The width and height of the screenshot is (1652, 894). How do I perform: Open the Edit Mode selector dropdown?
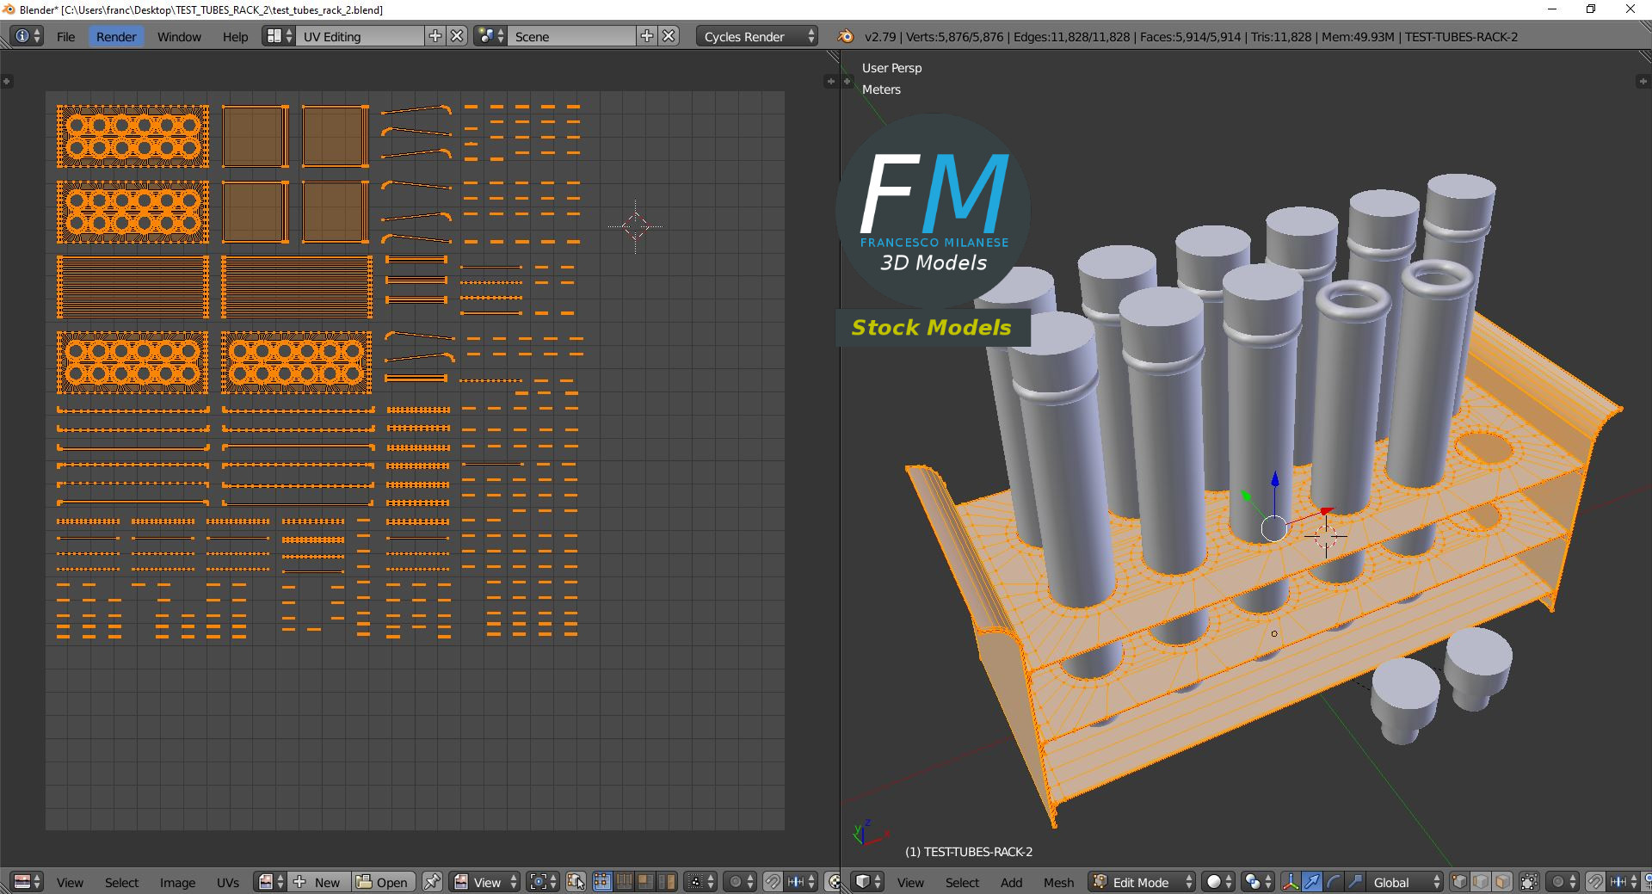(x=1143, y=882)
